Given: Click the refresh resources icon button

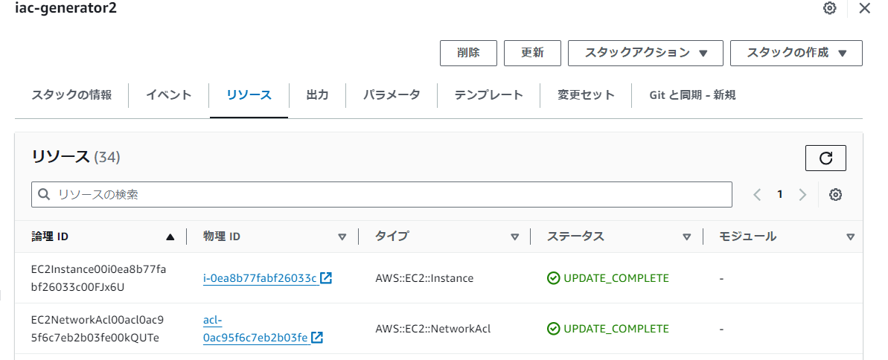Looking at the screenshot, I should (x=825, y=158).
